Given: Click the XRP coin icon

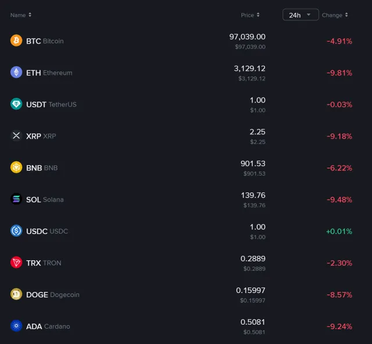Looking at the screenshot, I should tap(16, 136).
